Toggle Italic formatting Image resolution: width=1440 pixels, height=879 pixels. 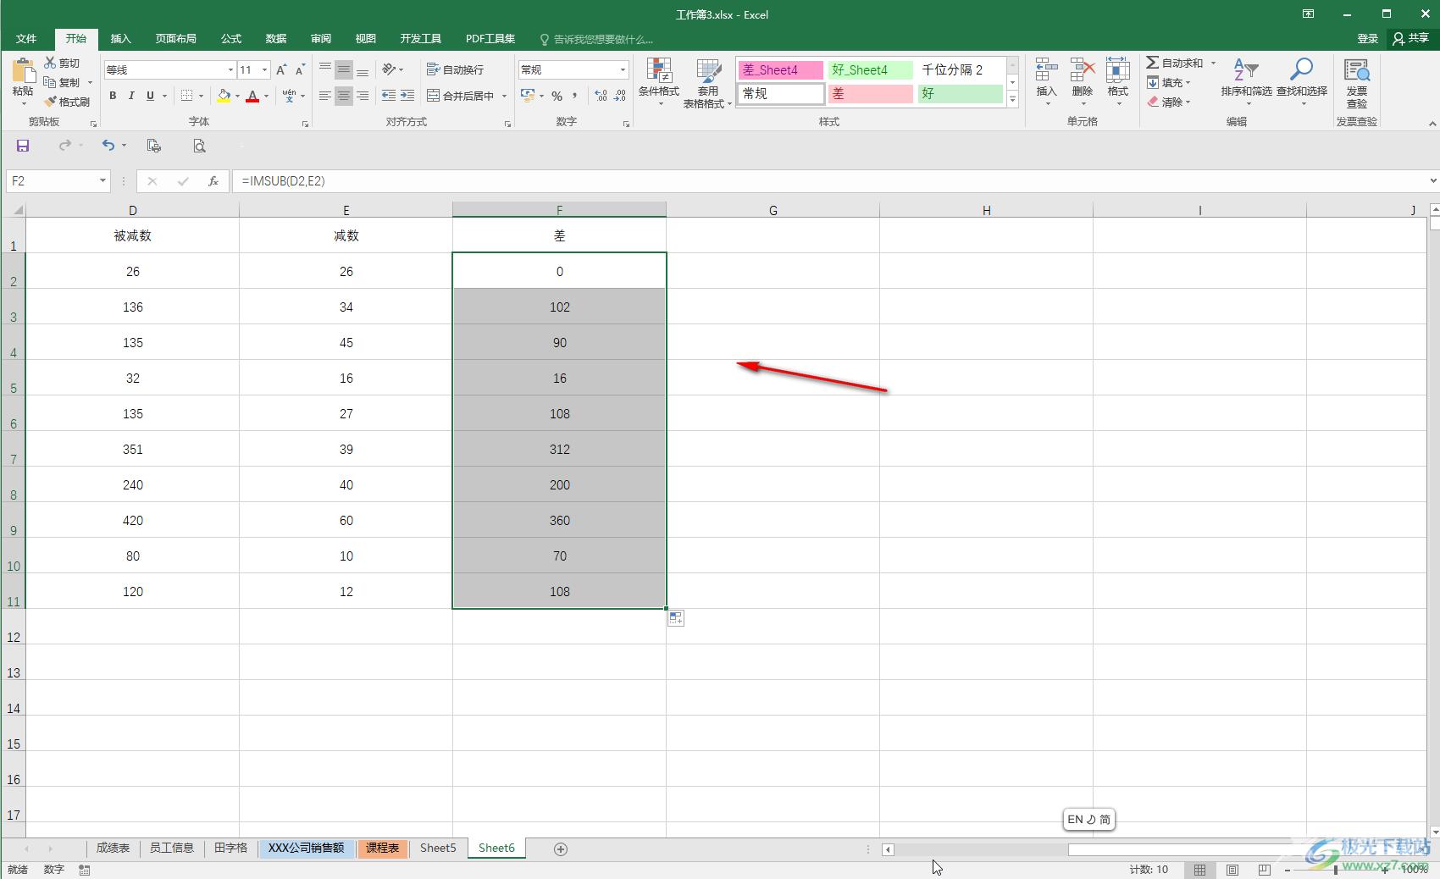click(x=131, y=96)
